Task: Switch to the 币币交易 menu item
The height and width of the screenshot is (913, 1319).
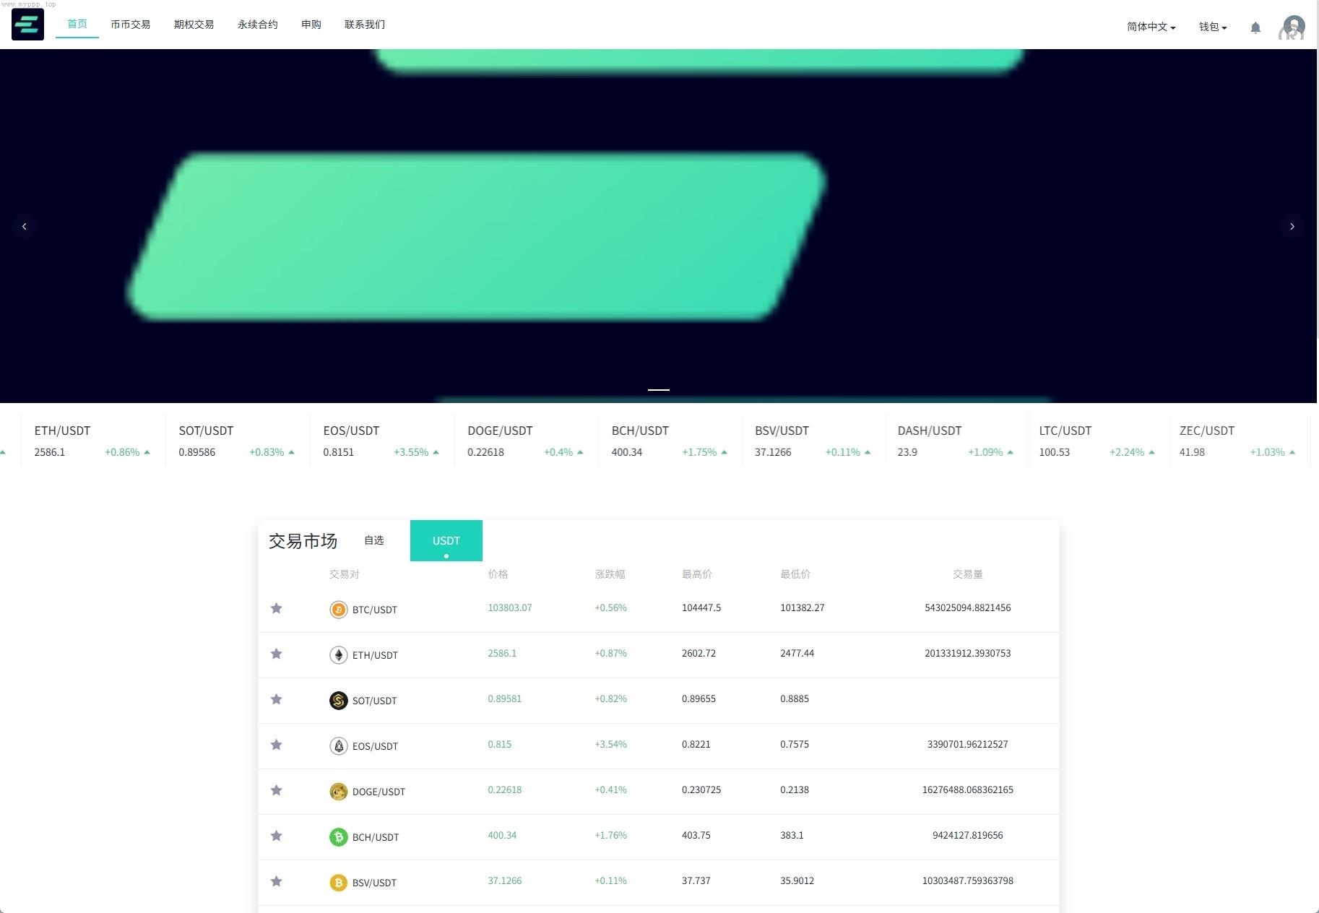Action: (130, 24)
